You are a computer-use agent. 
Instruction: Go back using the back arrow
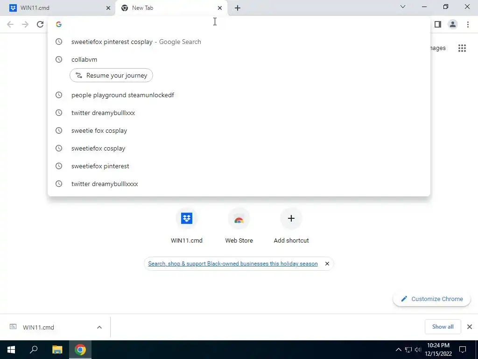tap(10, 24)
